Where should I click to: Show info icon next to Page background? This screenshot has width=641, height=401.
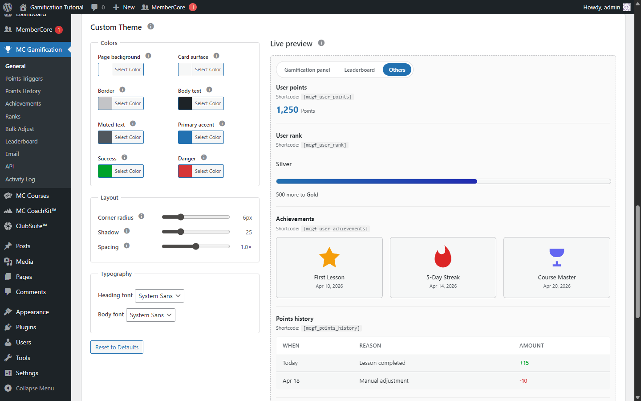click(x=148, y=56)
